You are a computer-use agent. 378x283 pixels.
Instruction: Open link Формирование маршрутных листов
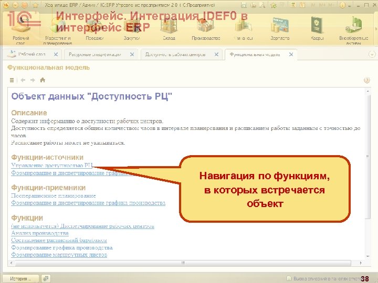(59, 255)
